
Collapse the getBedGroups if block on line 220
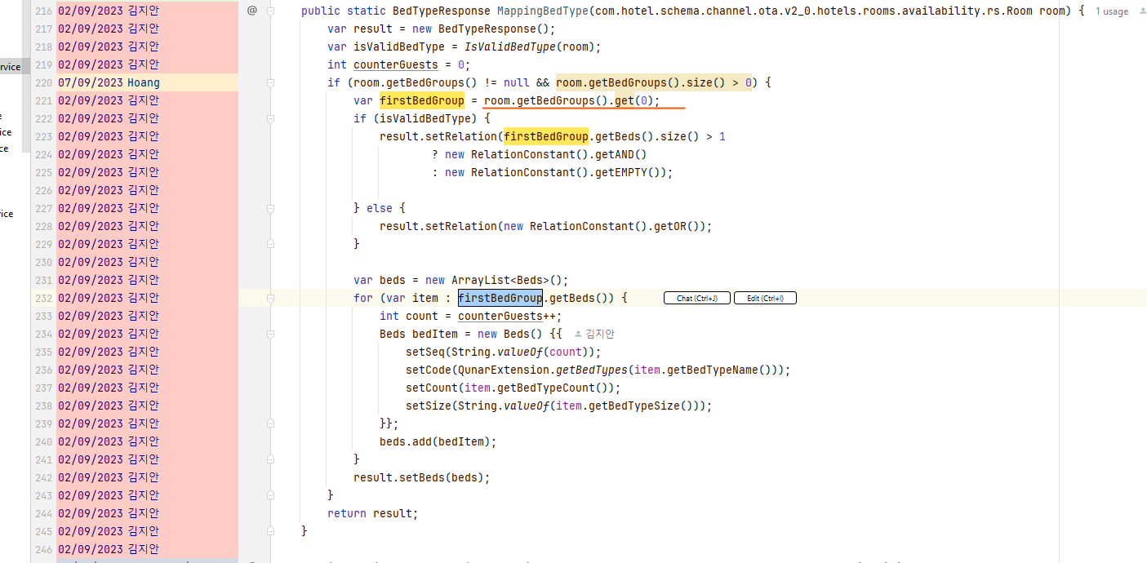point(270,82)
